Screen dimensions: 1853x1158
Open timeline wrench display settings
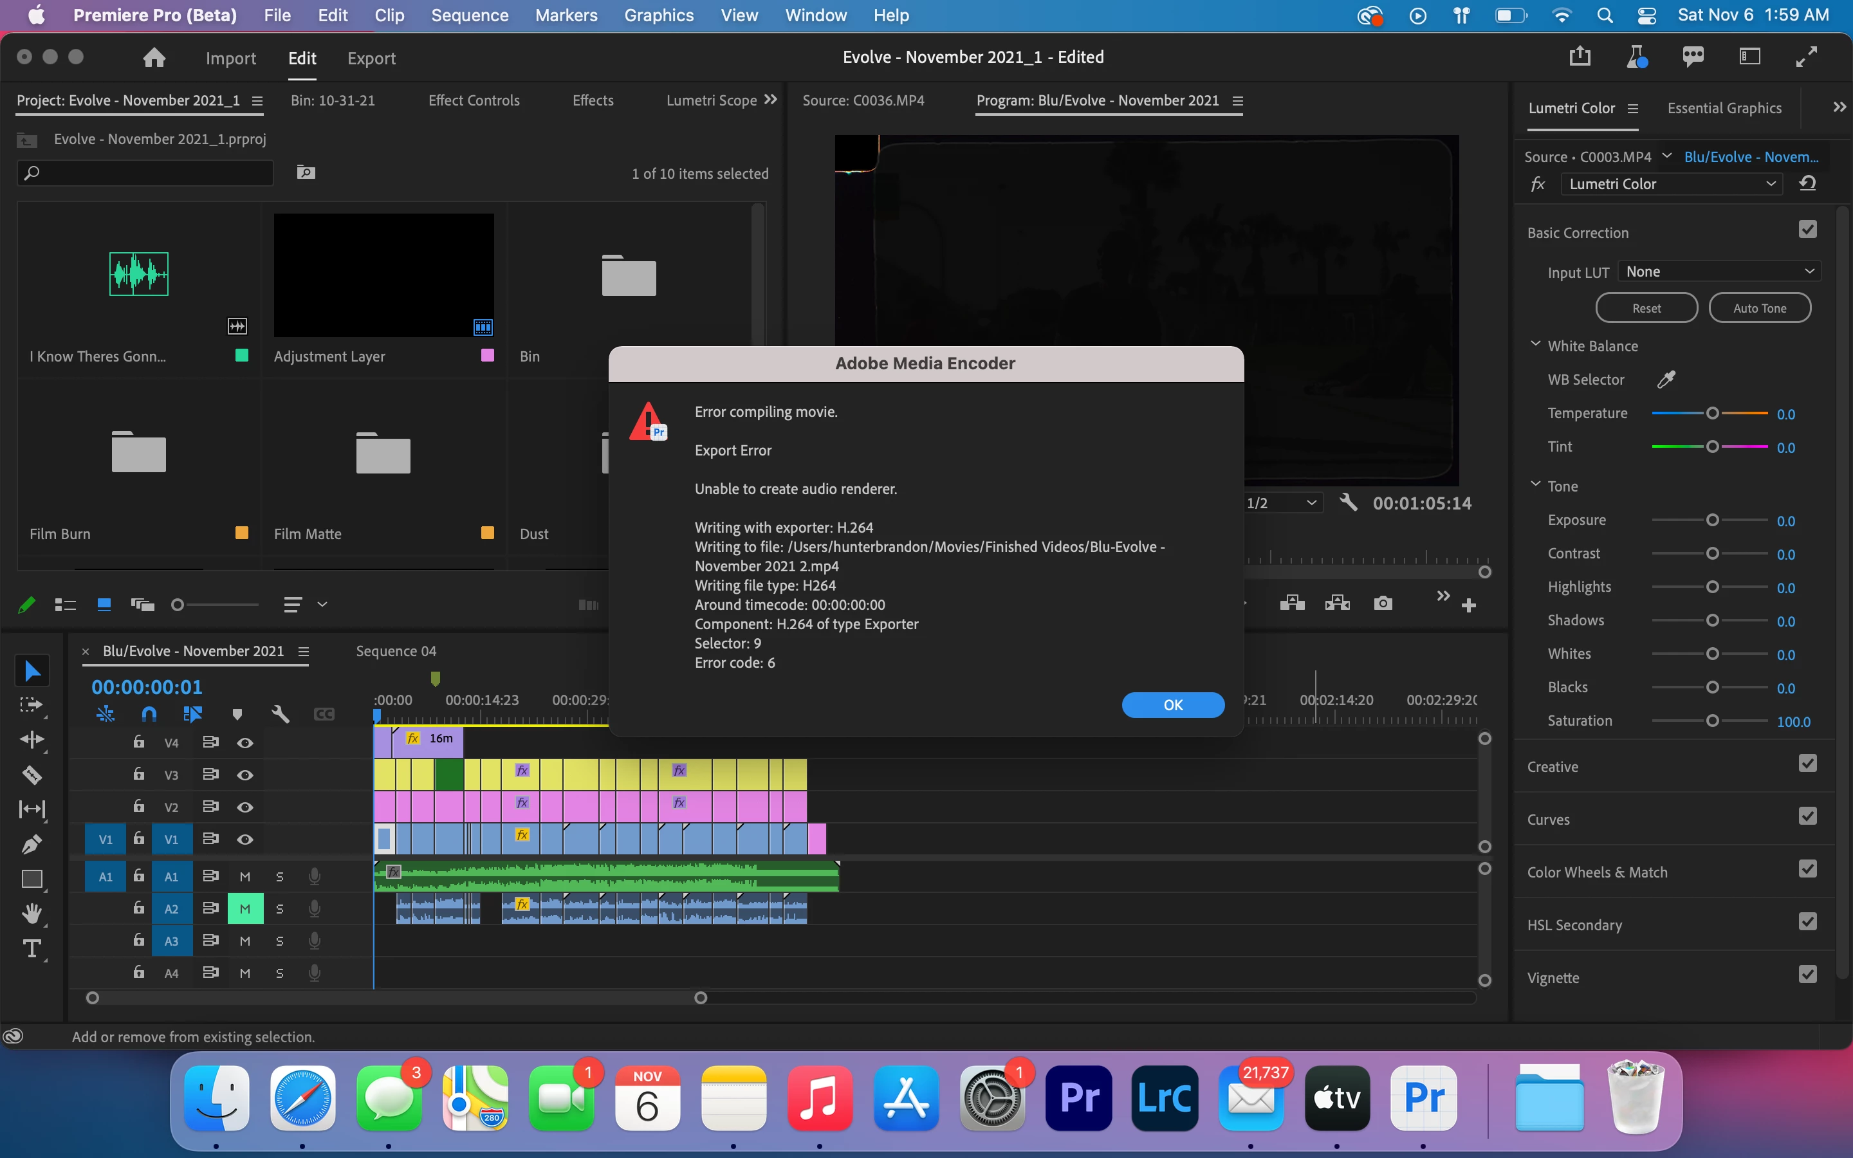point(281,714)
